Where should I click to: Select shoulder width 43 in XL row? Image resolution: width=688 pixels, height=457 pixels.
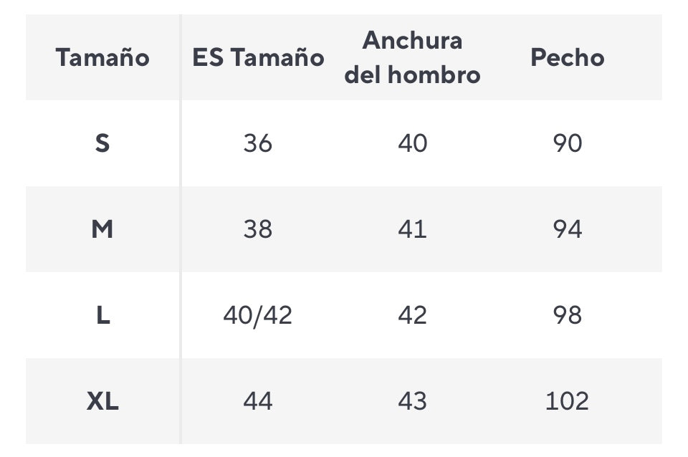[412, 401]
